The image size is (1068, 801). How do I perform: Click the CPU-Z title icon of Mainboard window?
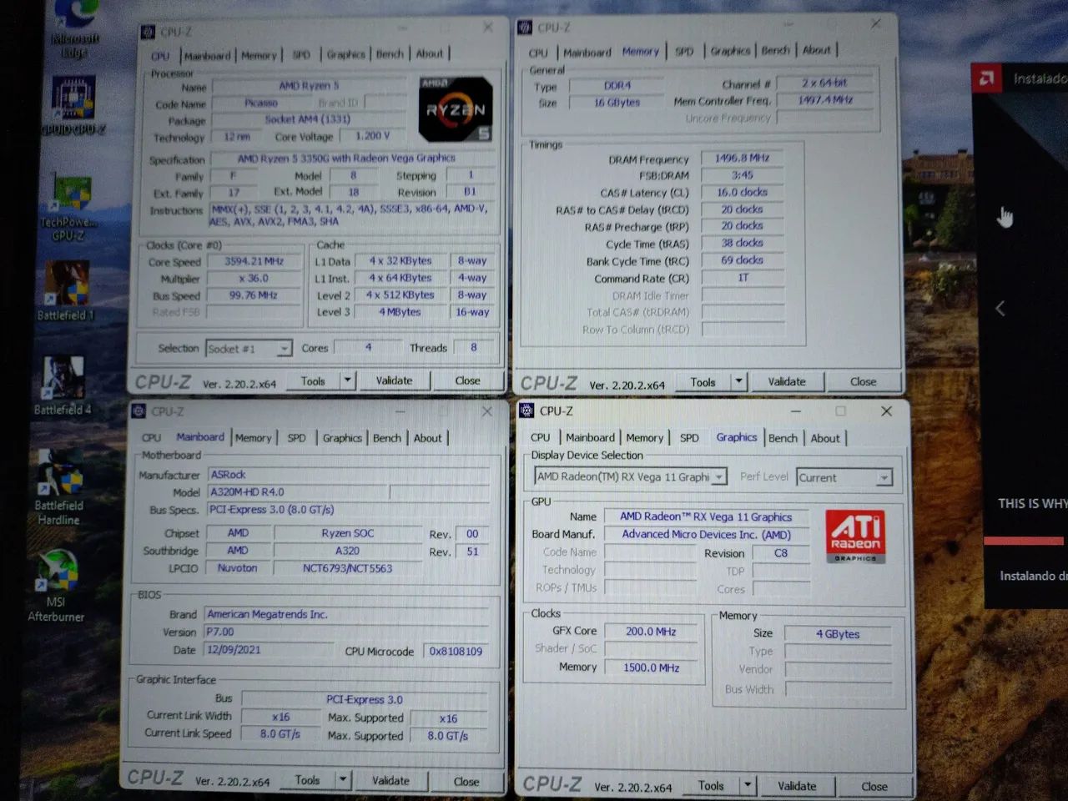[x=139, y=411]
